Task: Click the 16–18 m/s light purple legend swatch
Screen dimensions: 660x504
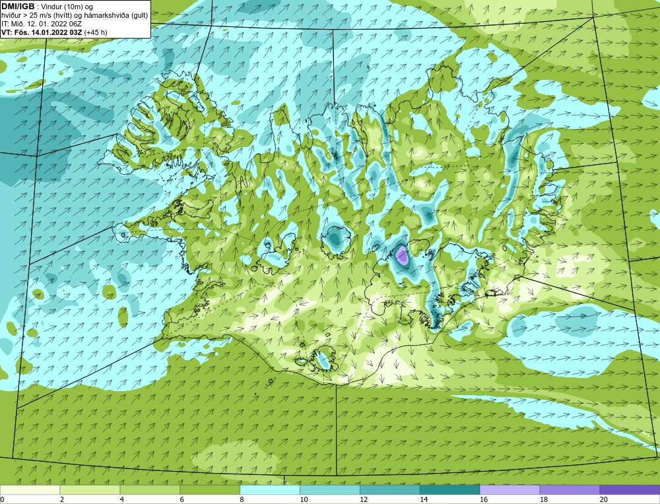Action: click(x=510, y=489)
